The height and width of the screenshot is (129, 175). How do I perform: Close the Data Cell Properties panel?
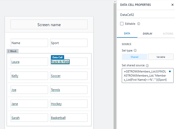[x=172, y=5]
